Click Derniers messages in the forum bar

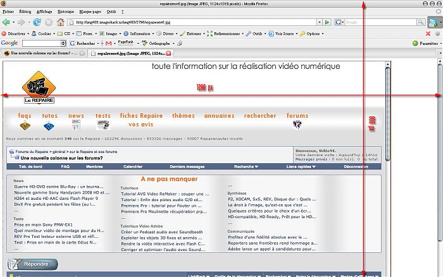click(187, 166)
